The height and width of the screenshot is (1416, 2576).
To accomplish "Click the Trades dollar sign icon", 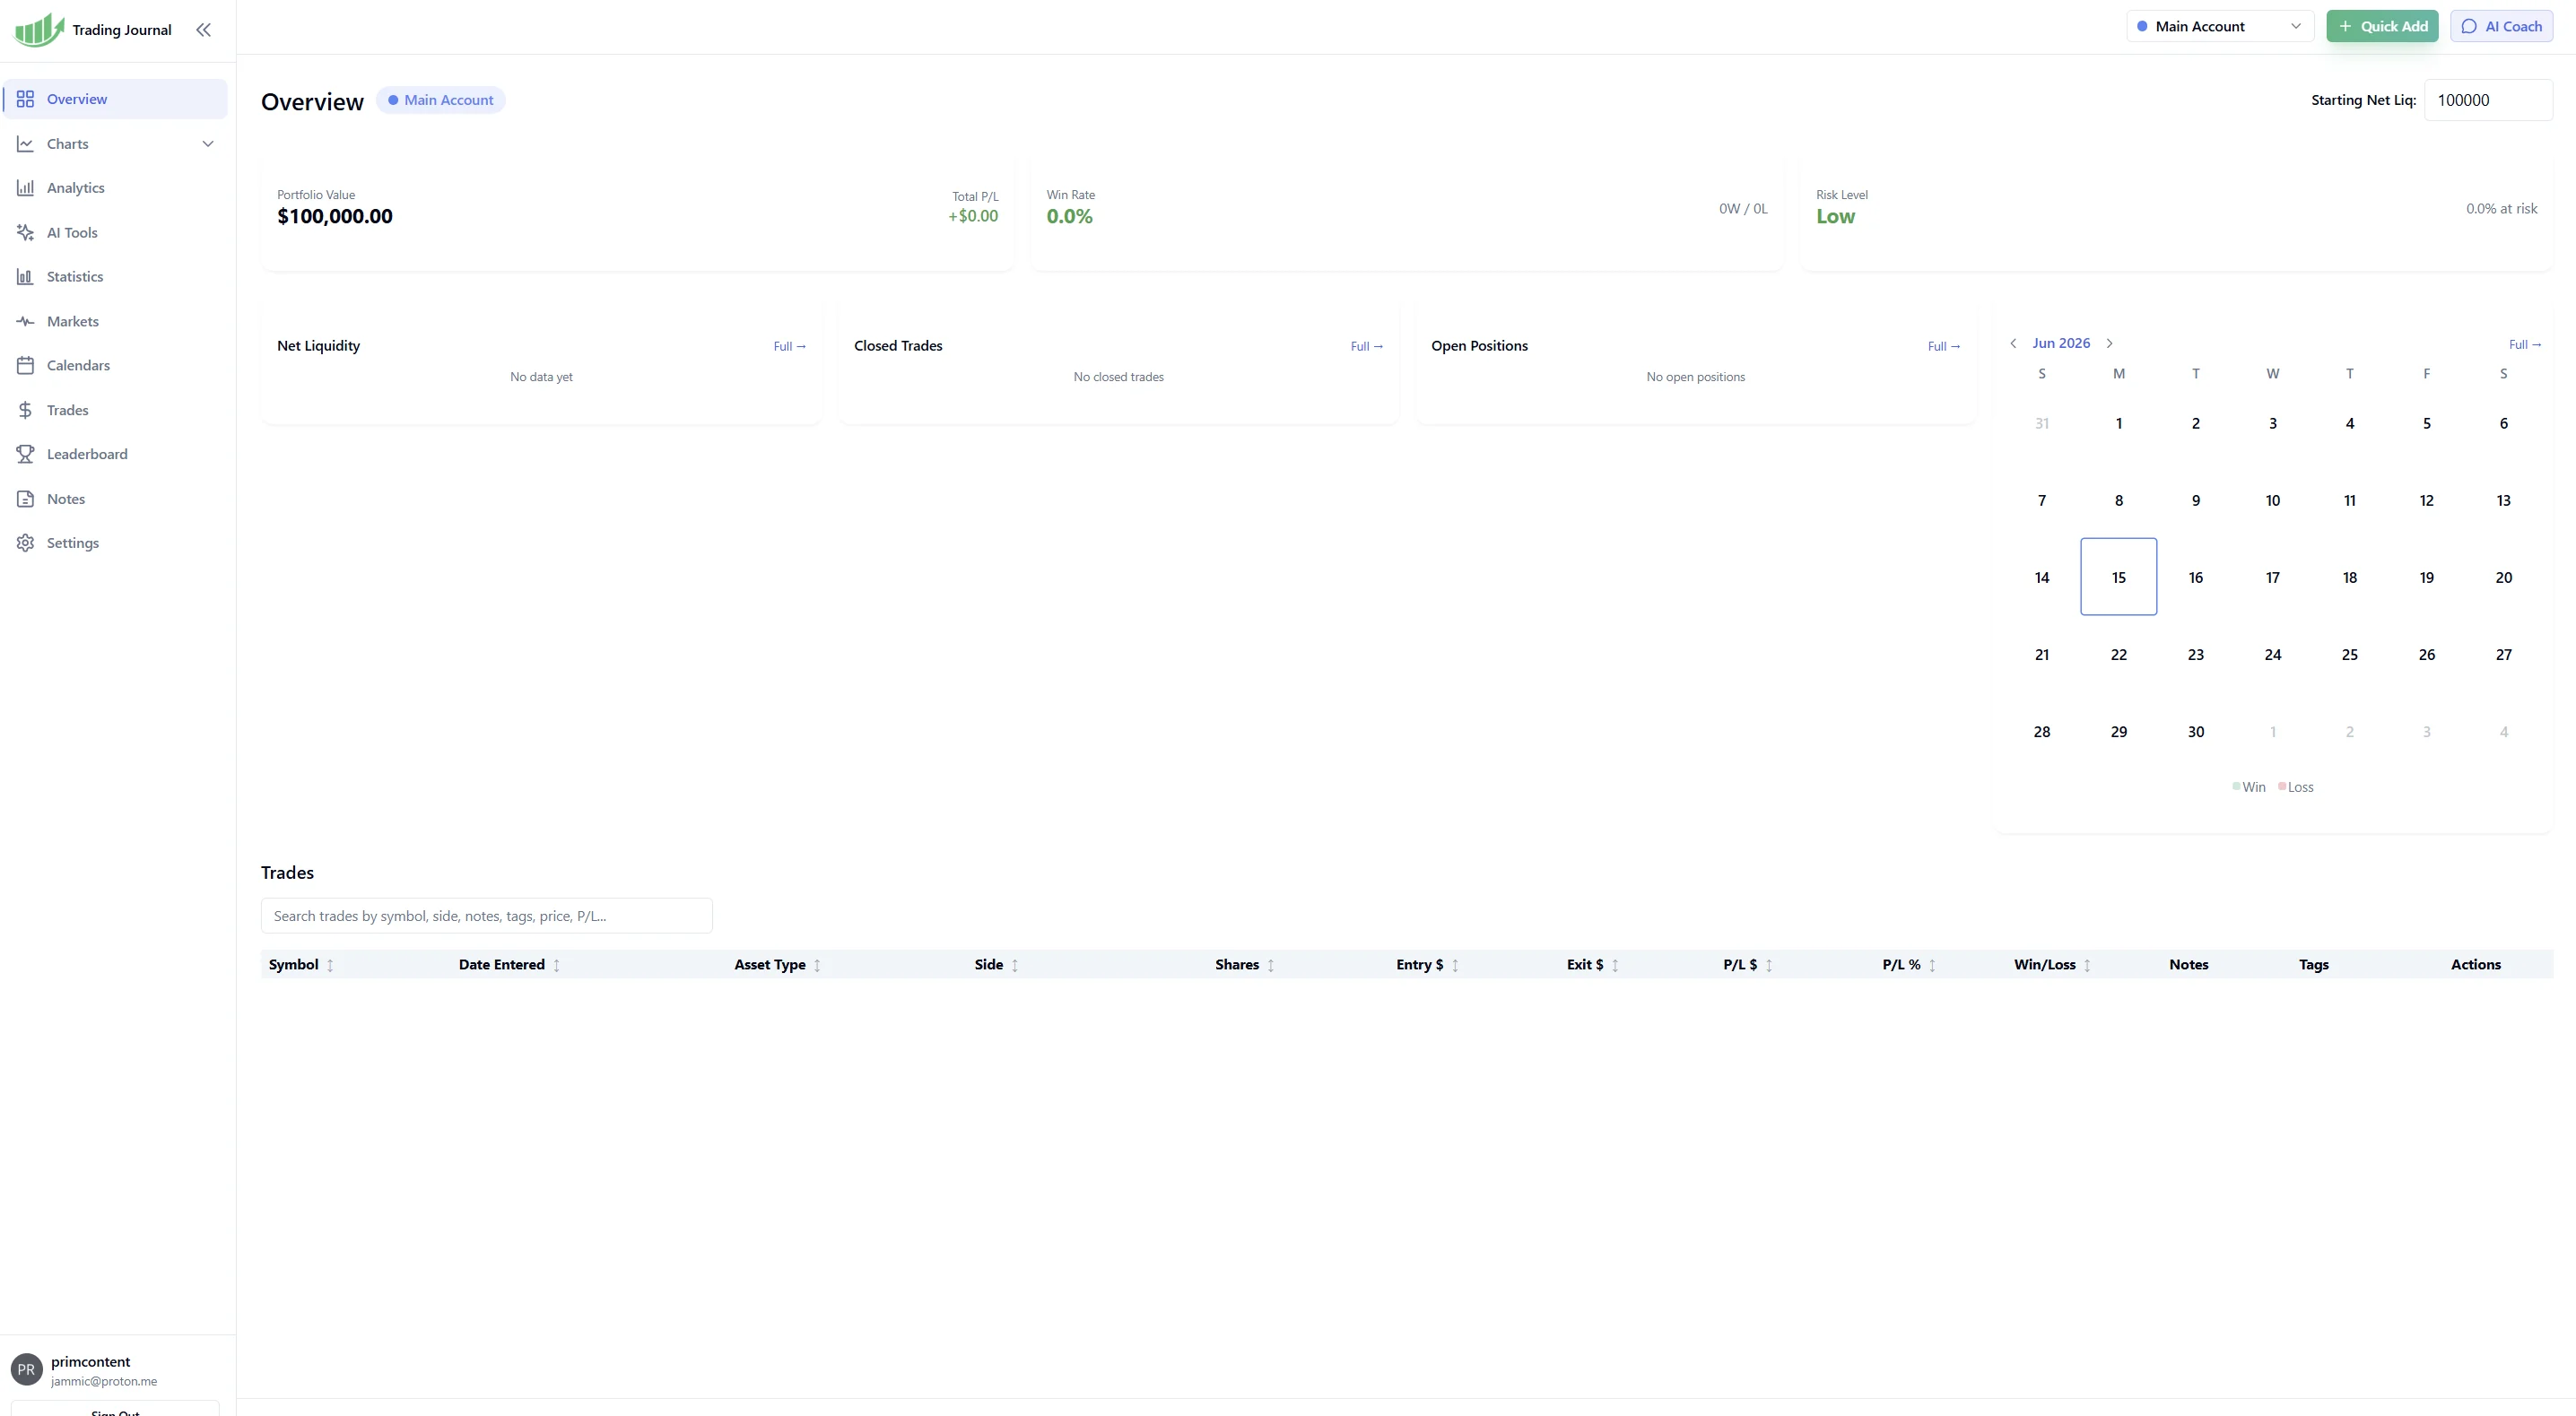I will click(x=26, y=410).
